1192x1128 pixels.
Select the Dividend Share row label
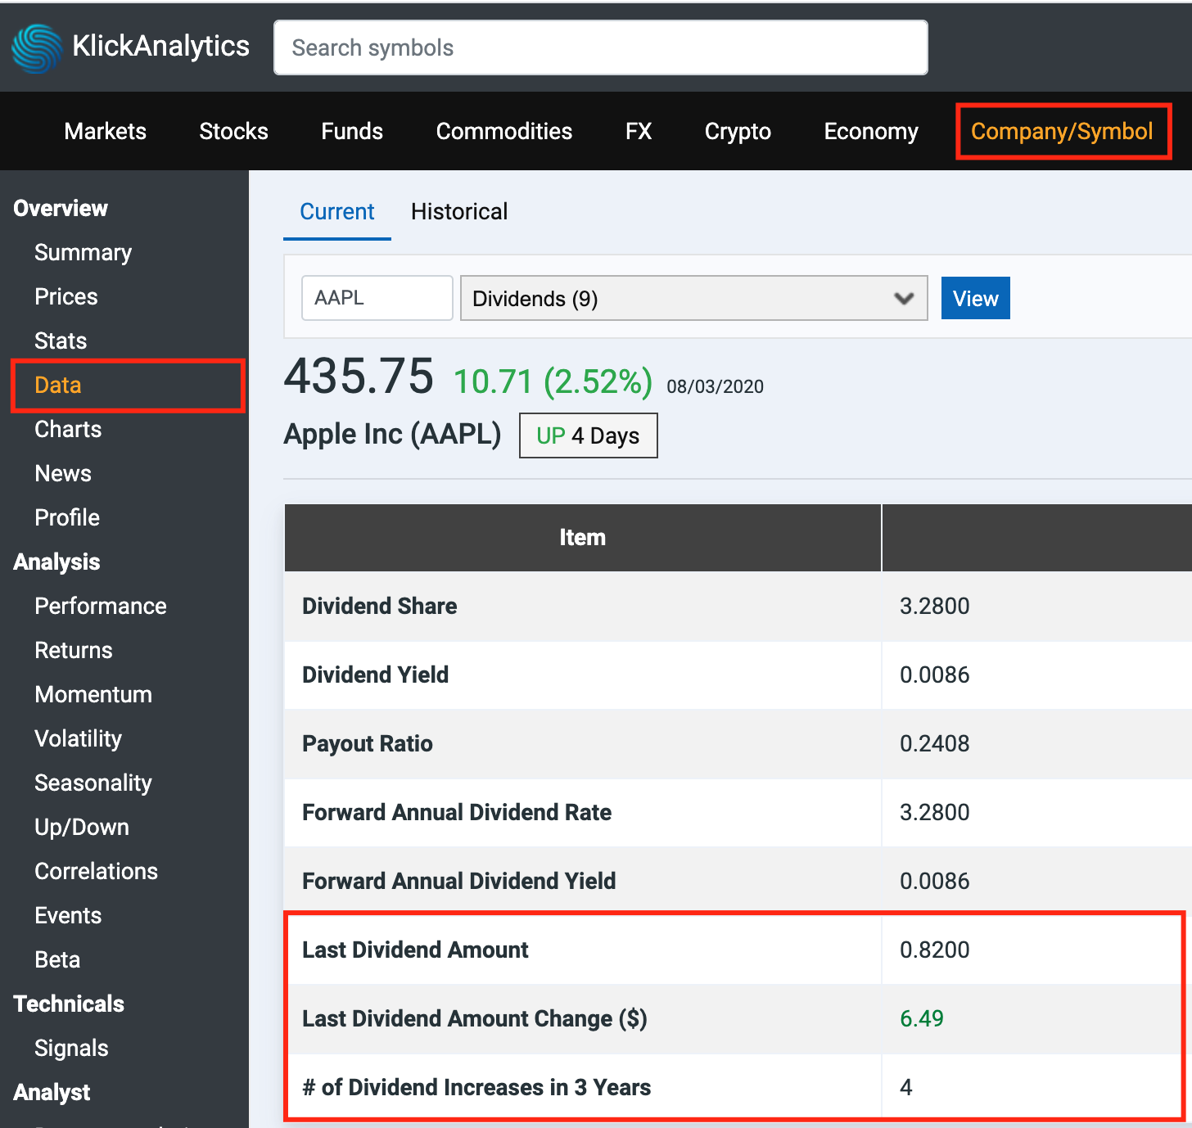(x=380, y=606)
